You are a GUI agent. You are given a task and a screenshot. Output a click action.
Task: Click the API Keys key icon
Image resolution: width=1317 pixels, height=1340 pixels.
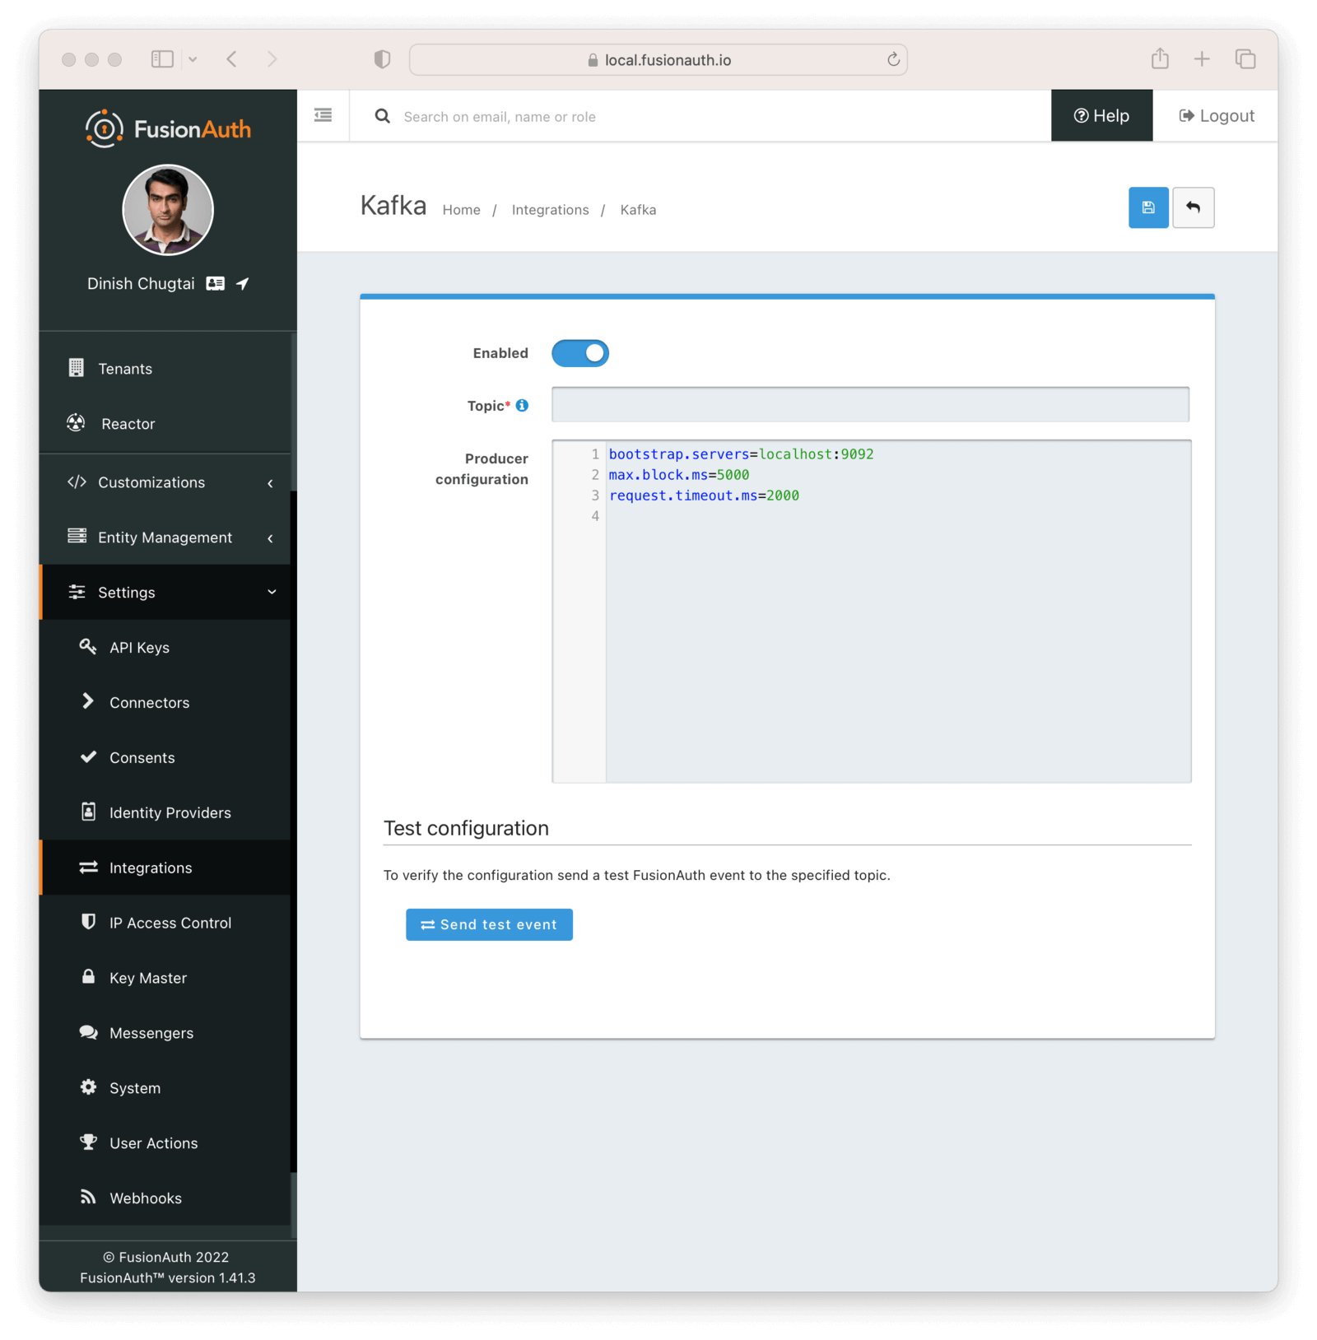88,647
